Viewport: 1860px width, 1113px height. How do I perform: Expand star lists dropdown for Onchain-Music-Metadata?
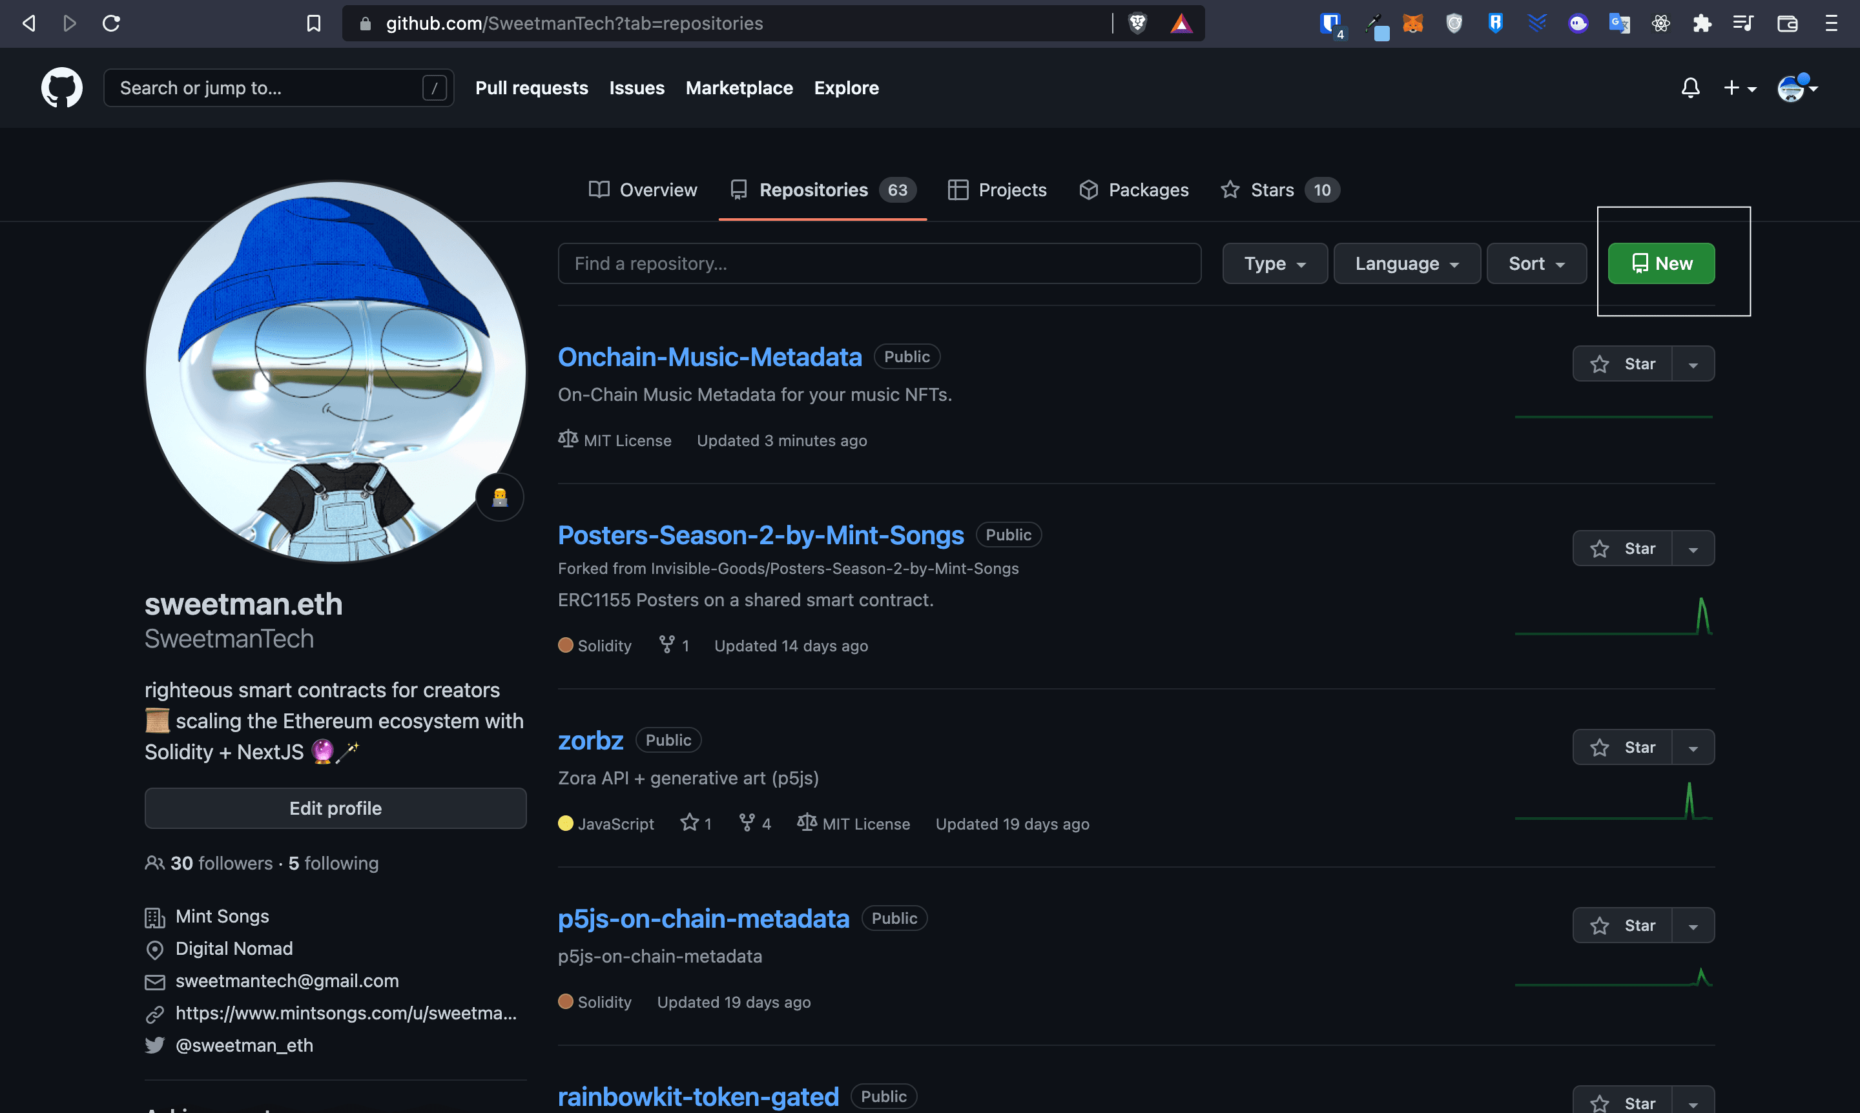click(x=1693, y=363)
